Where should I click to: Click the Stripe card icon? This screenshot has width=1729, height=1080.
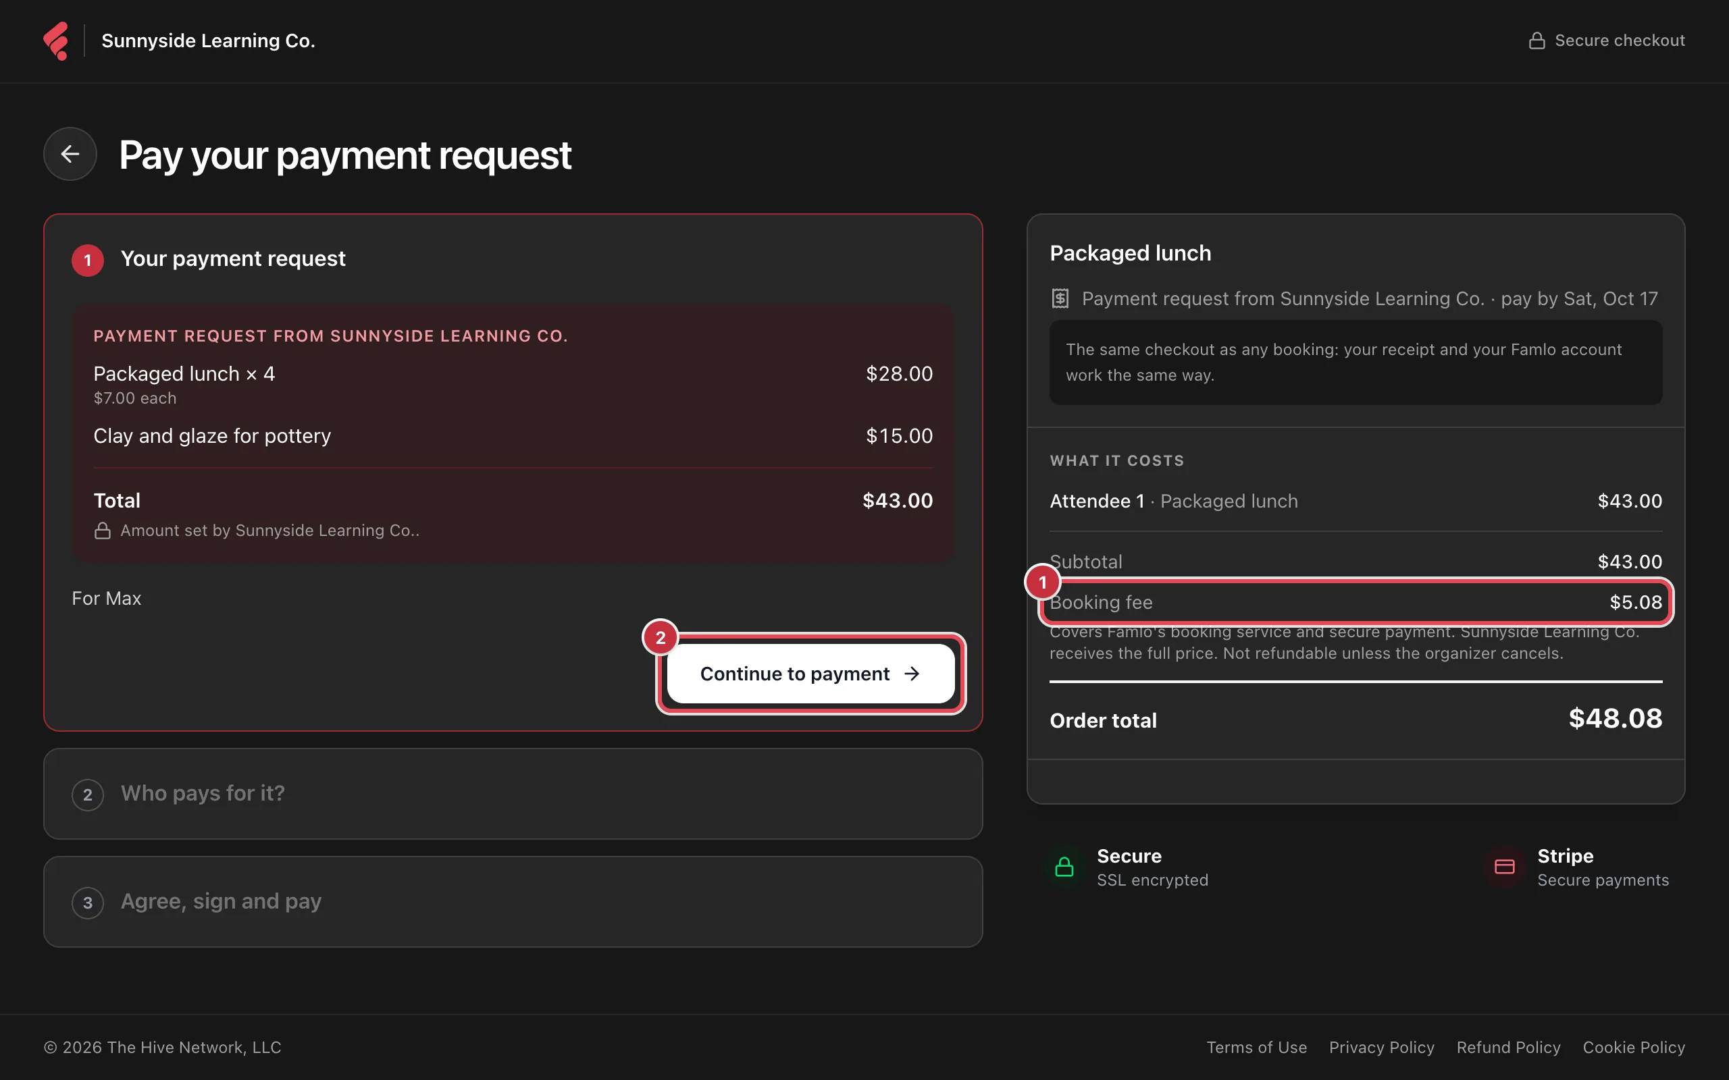pyautogui.click(x=1505, y=867)
